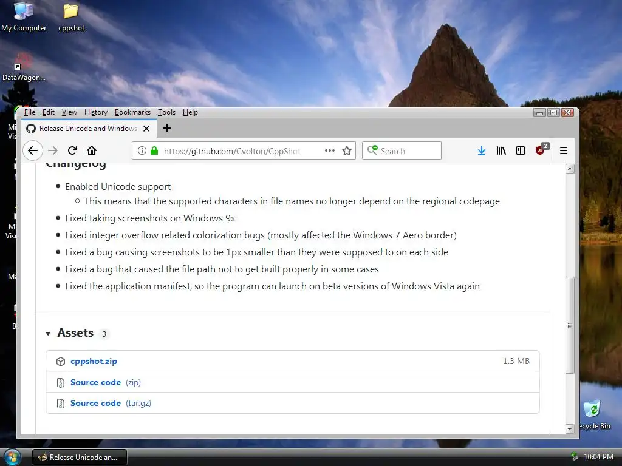Select the My Computer desktop icon
Viewport: 622px width, 466px height.
[24, 16]
